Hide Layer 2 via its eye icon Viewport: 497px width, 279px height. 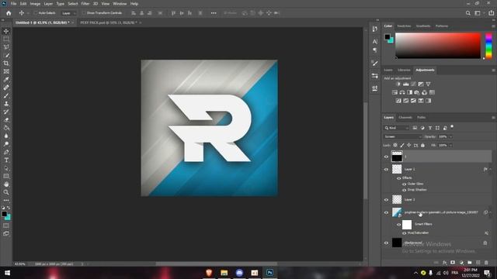point(386,200)
